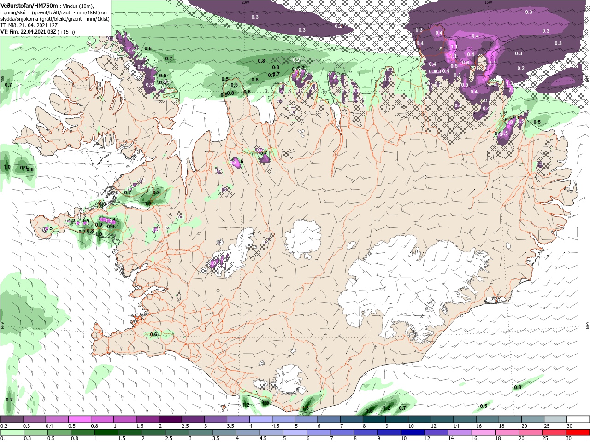
Task: Click the 'rigning/skúrir' legend description line
Action: pyautogui.click(x=54, y=12)
